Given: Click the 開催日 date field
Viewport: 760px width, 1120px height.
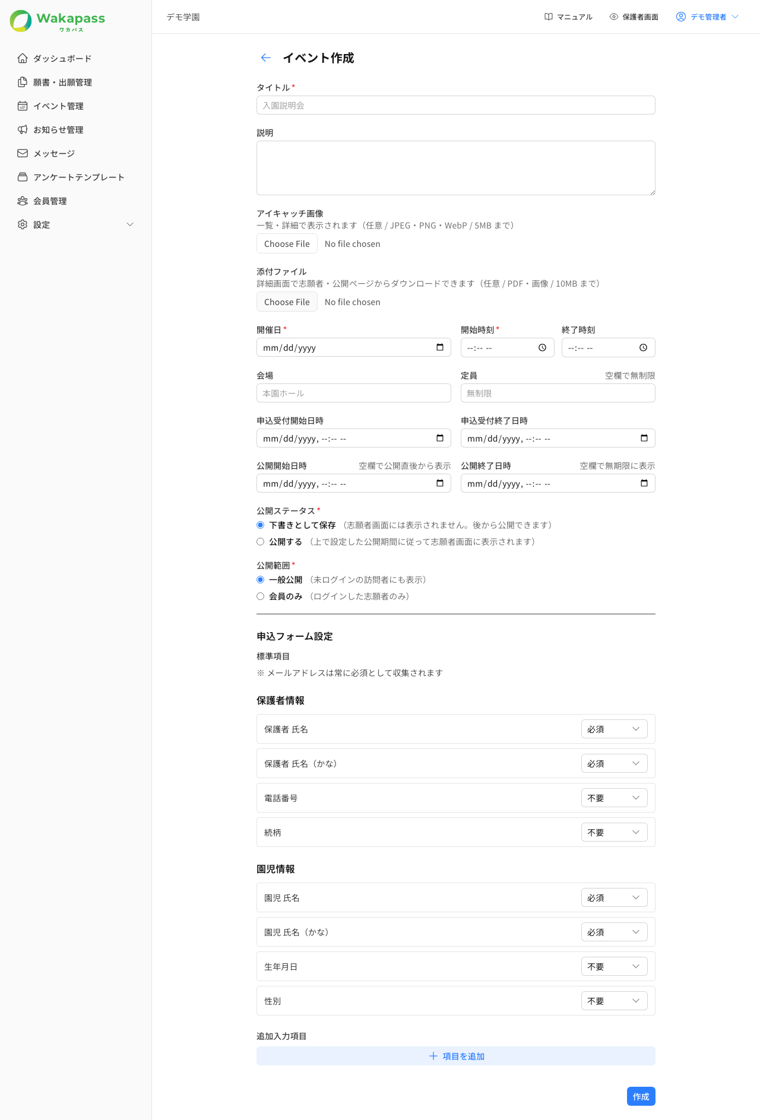Looking at the screenshot, I should click(x=354, y=347).
